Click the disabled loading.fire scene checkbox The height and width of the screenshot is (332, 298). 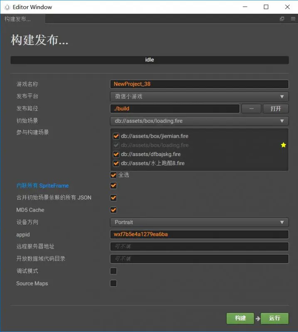click(116, 145)
